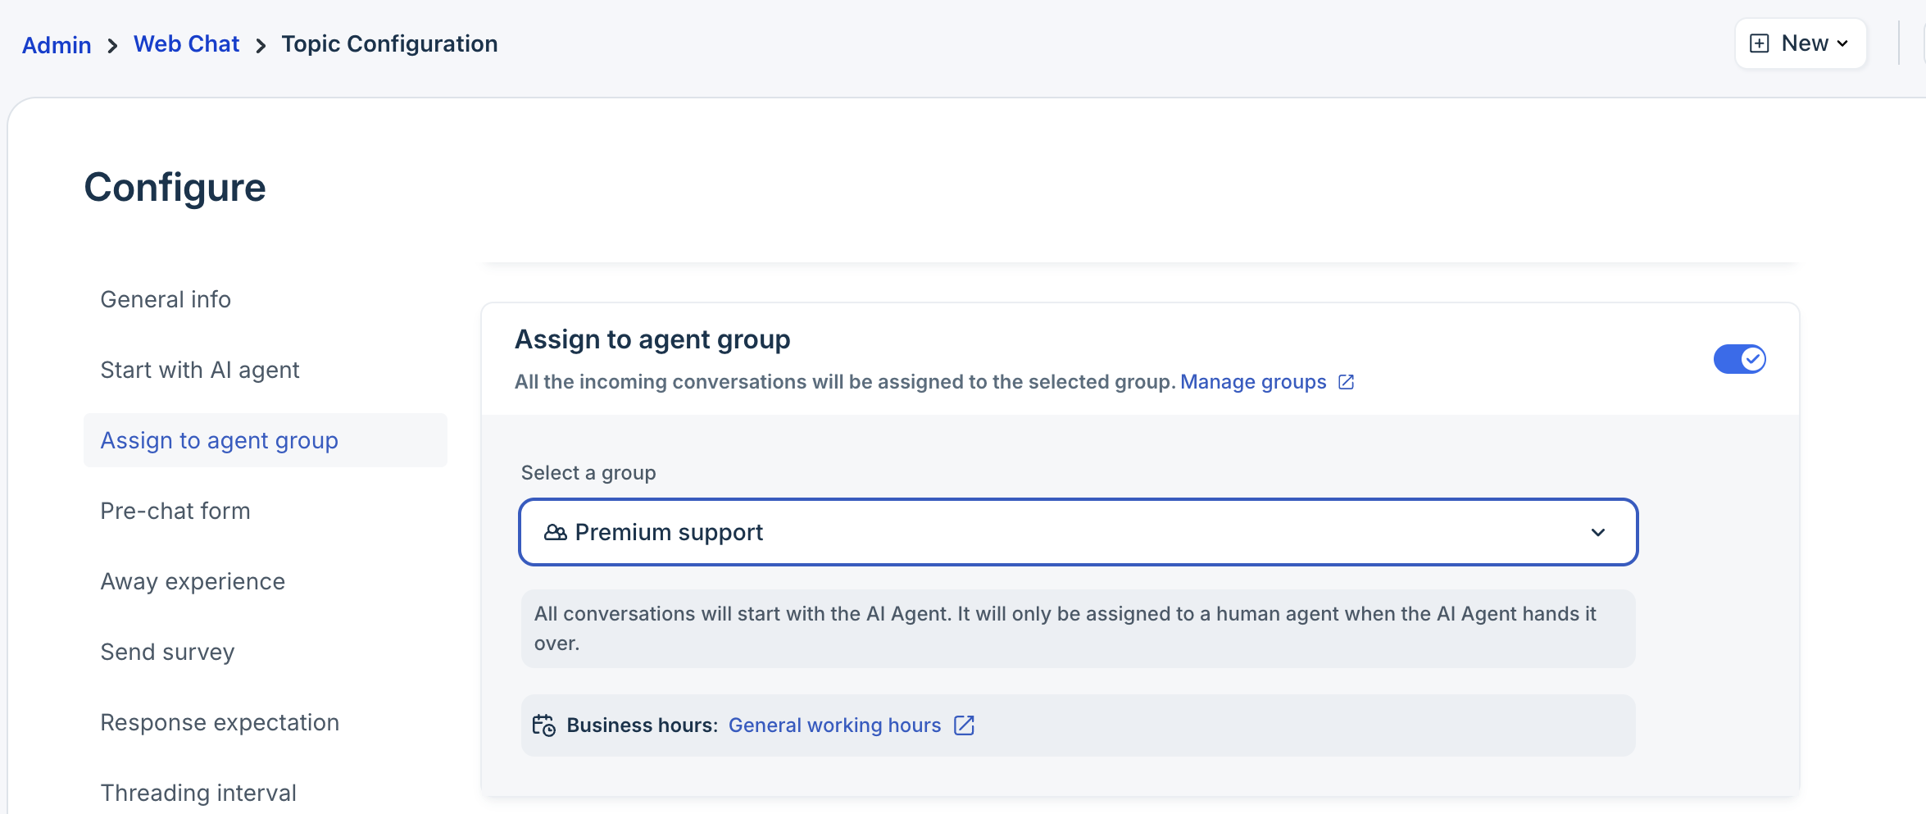Select Pre-chat form in the sidebar
Screen dimensions: 1926x814
pyautogui.click(x=175, y=512)
